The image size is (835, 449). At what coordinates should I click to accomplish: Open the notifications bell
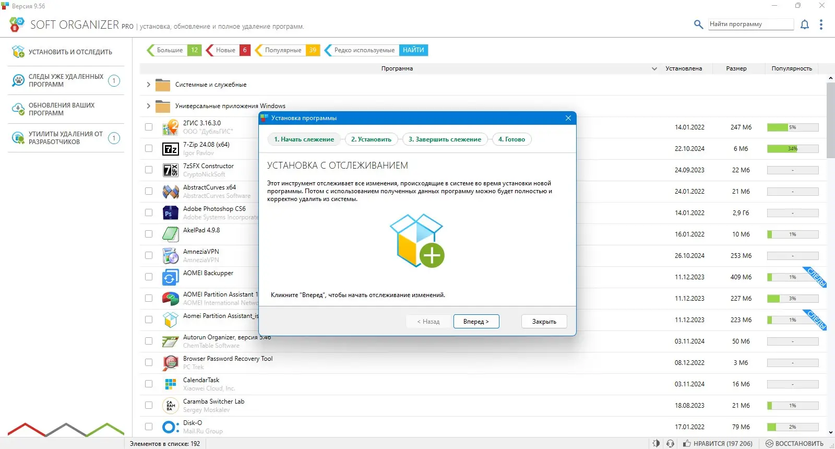point(805,25)
